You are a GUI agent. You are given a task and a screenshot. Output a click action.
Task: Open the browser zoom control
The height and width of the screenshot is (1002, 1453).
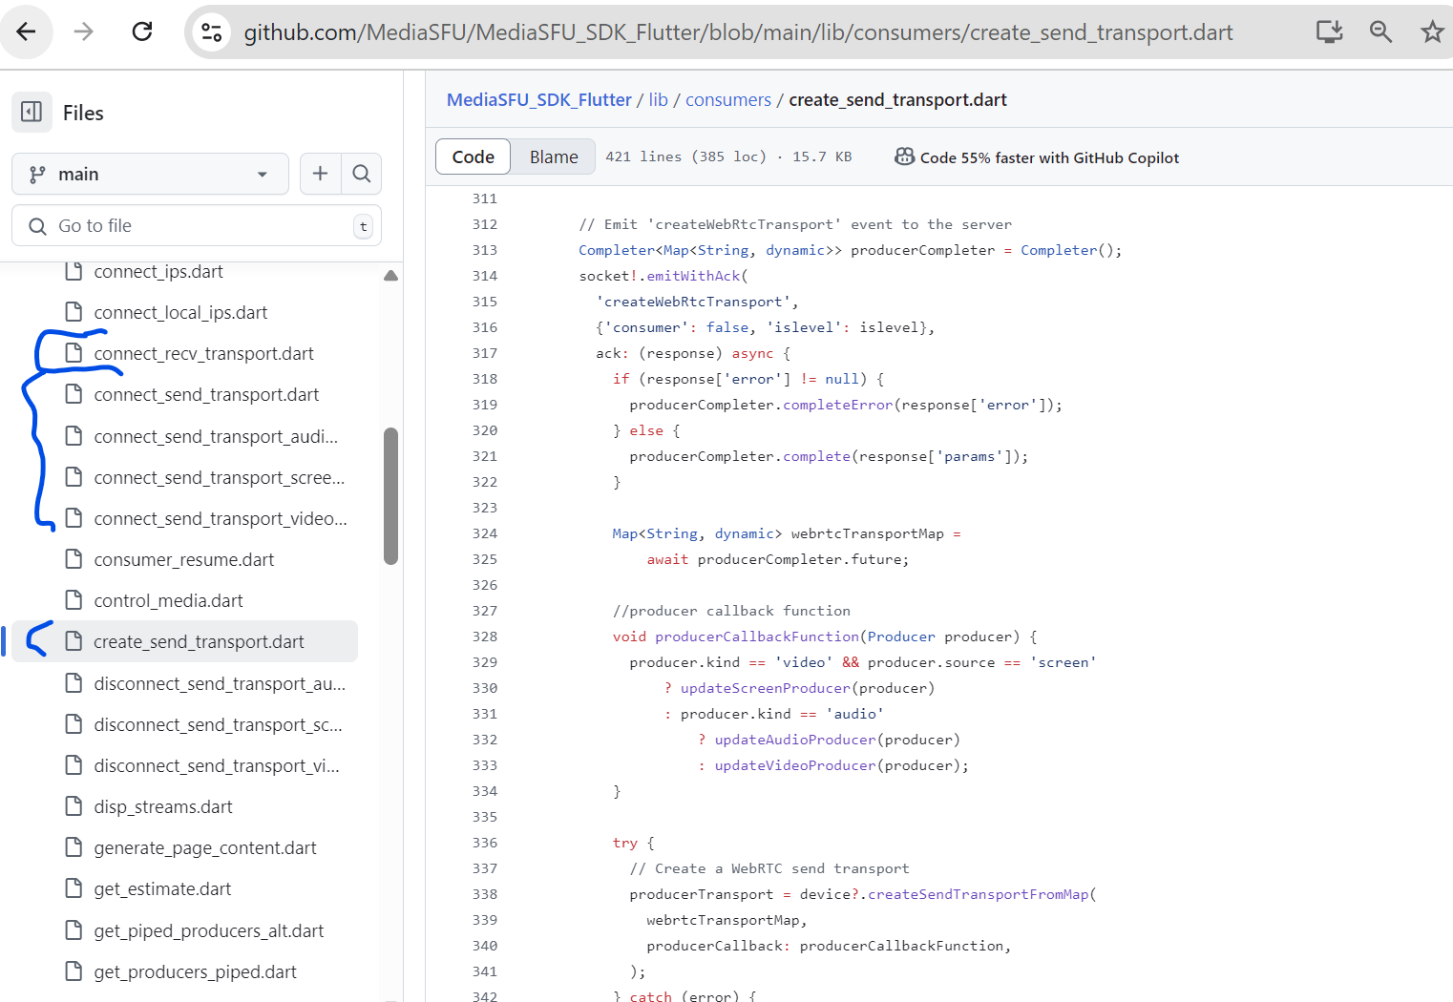tap(1380, 31)
